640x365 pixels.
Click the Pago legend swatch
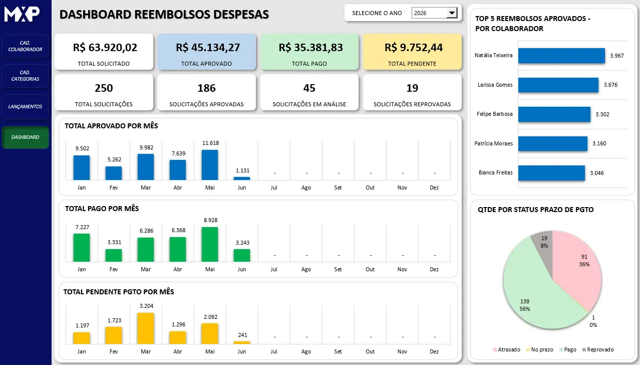click(x=560, y=349)
